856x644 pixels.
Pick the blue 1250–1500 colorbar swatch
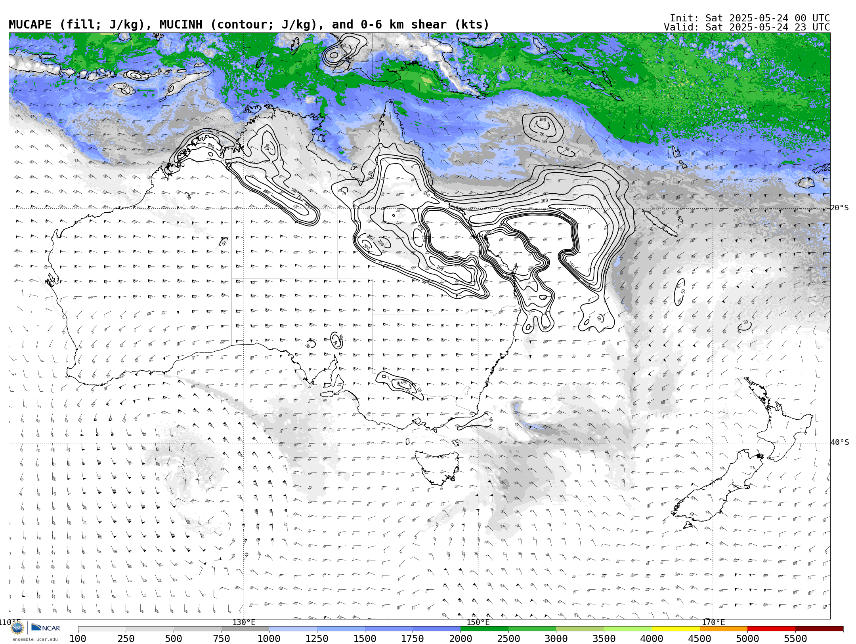[341, 629]
